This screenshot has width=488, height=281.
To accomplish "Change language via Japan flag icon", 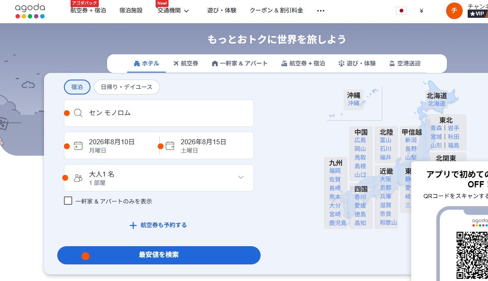I will point(401,11).
